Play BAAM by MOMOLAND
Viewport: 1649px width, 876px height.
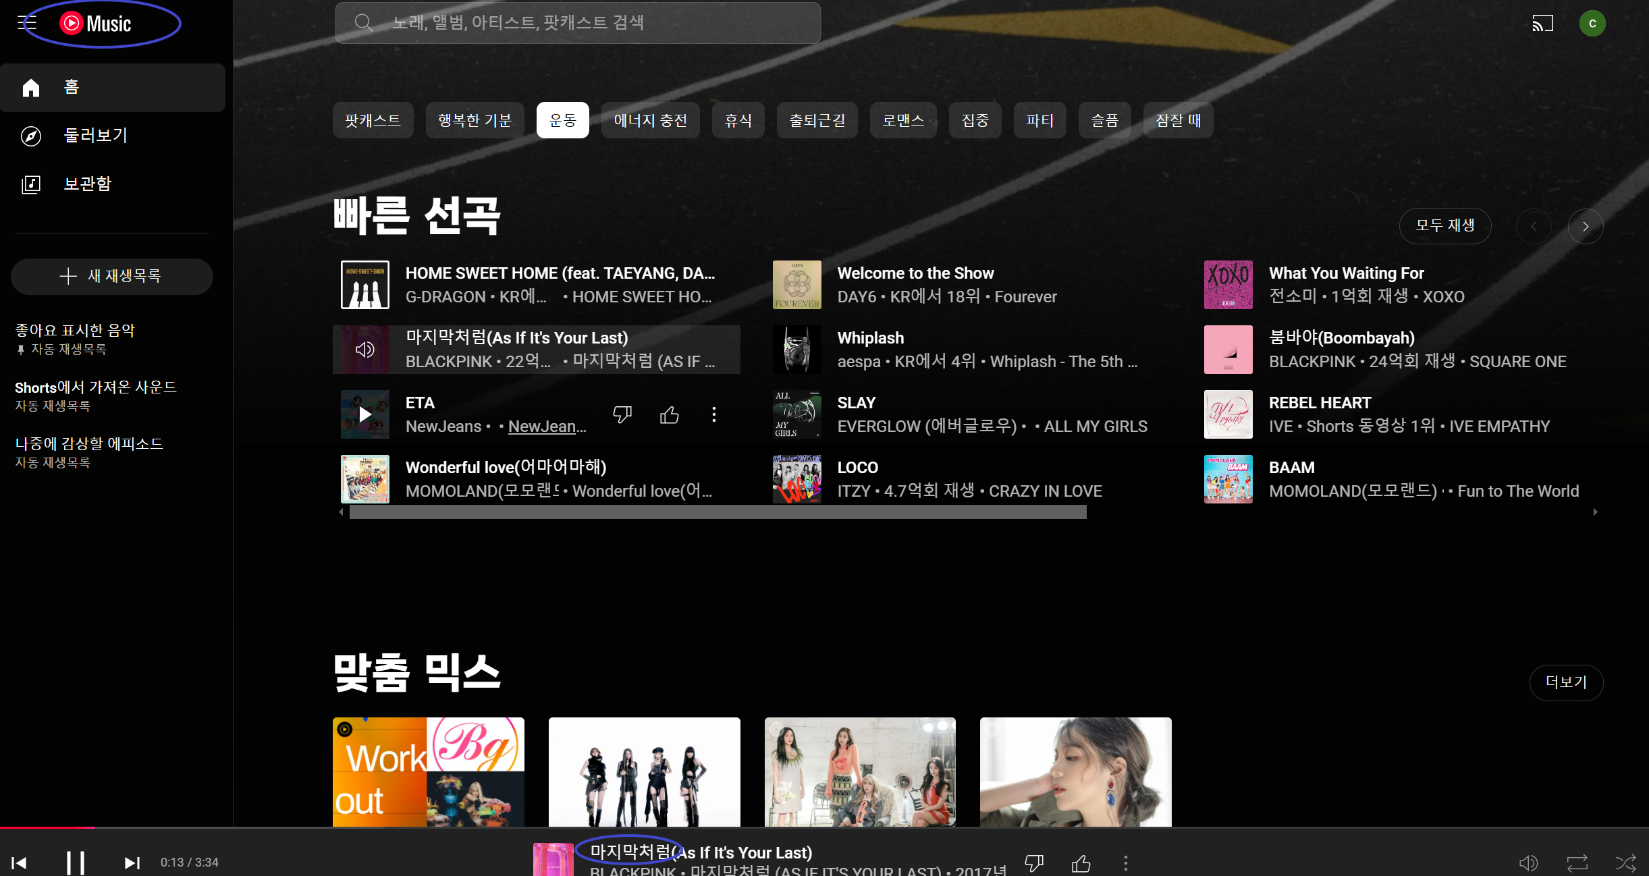[x=1228, y=479]
